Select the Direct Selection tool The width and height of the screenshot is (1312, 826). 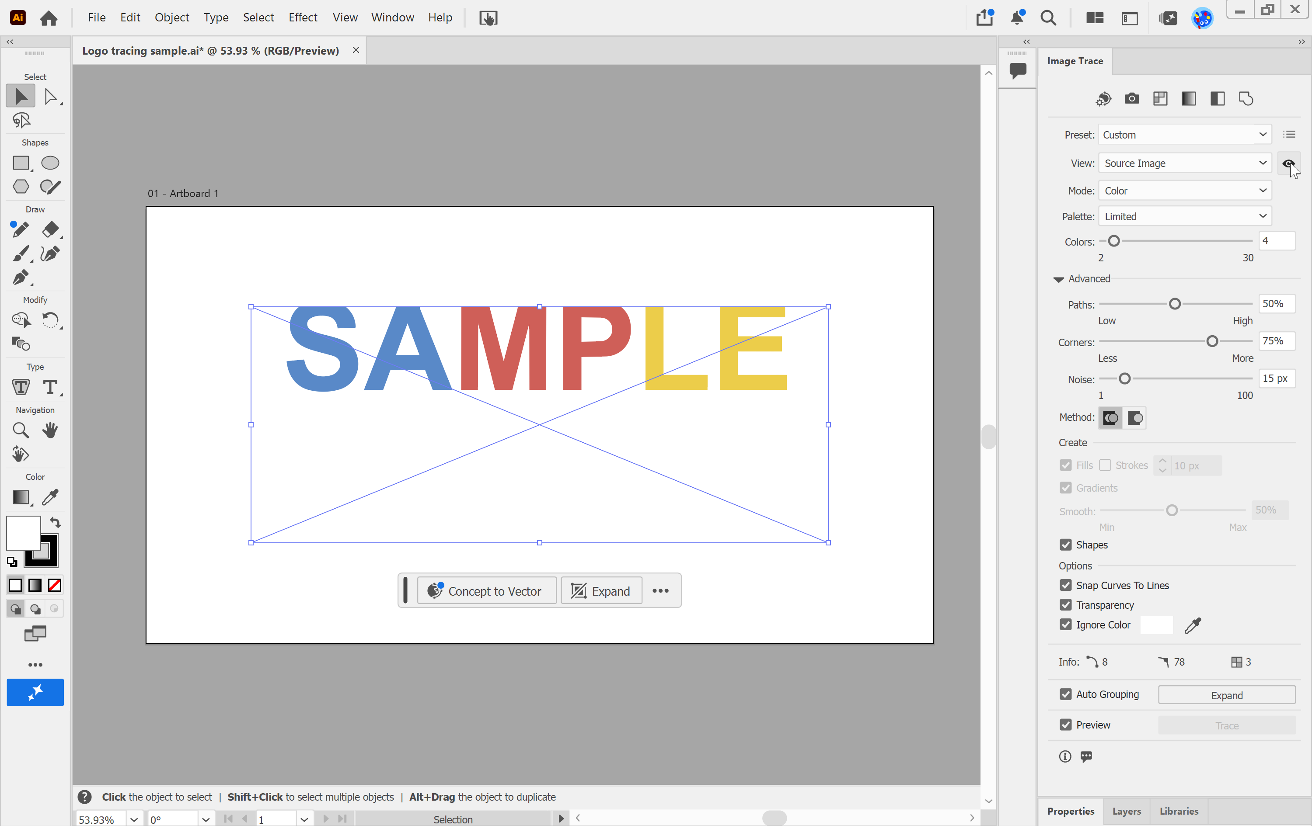[x=50, y=97]
